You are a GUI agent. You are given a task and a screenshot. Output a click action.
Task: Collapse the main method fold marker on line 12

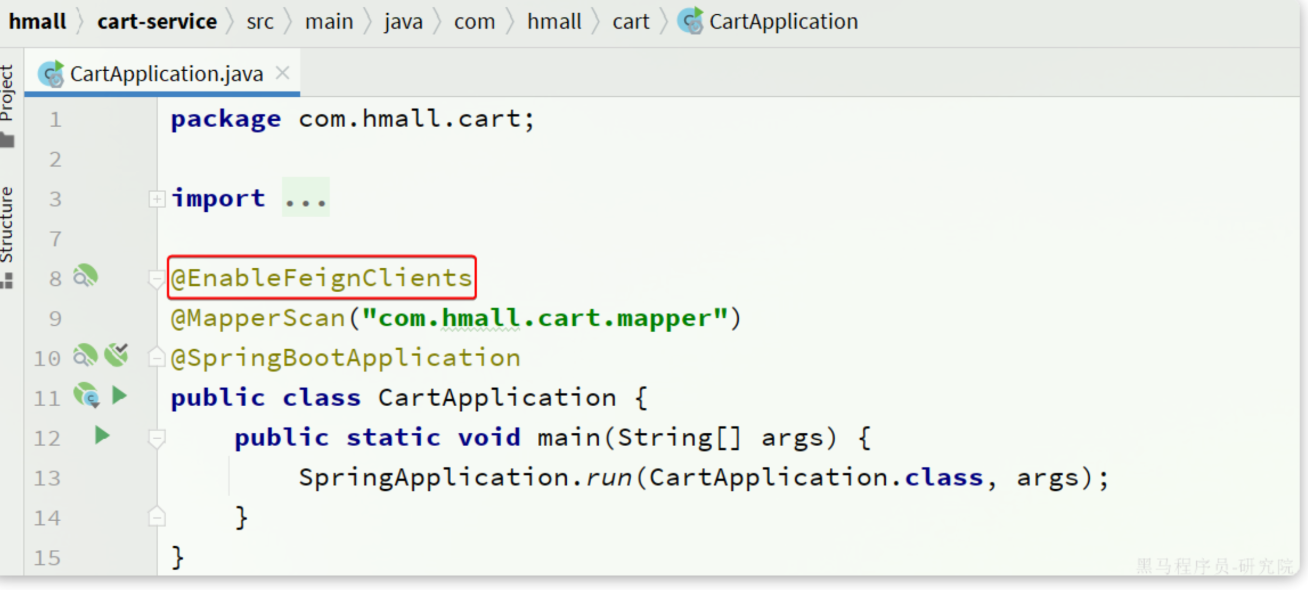(x=156, y=438)
